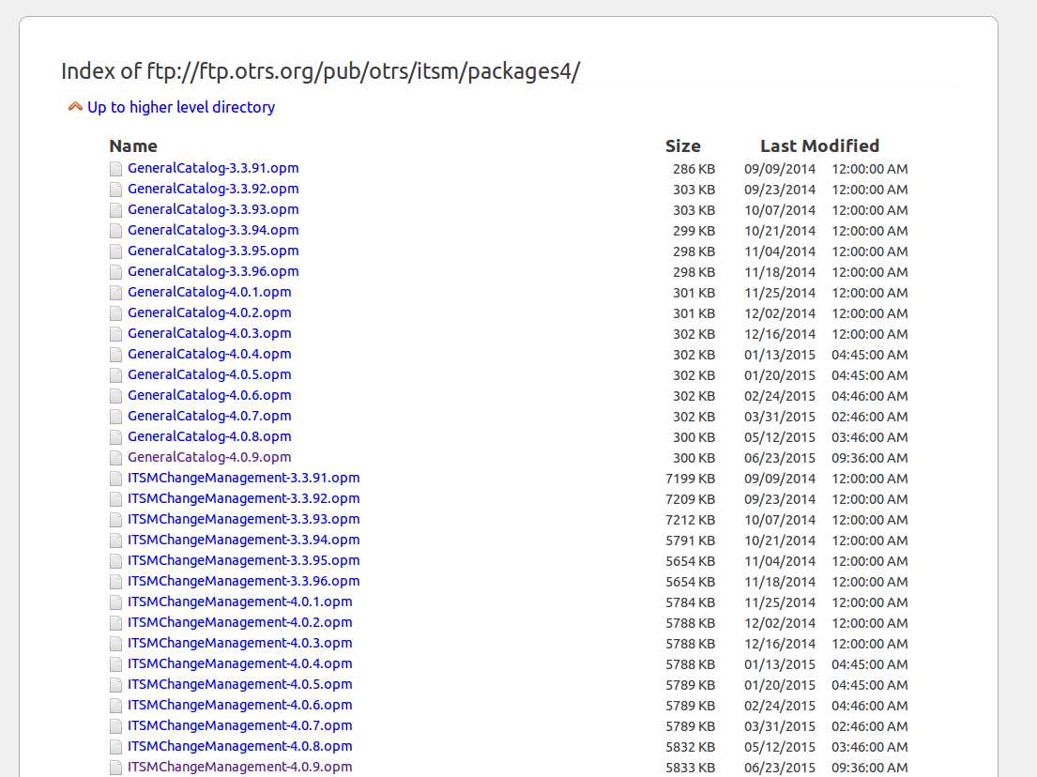Sort listing by Size column header
1037x777 pixels.
pyautogui.click(x=682, y=146)
